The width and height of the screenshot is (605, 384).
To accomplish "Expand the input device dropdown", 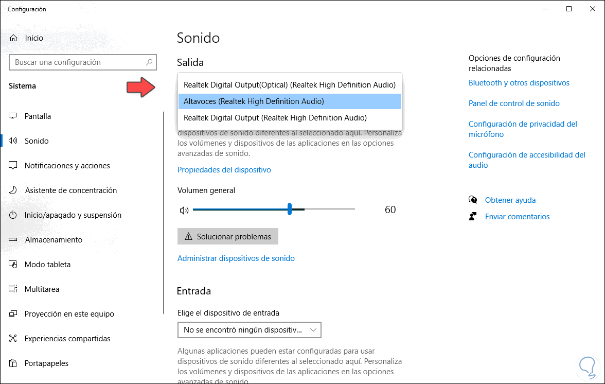I will [x=249, y=330].
